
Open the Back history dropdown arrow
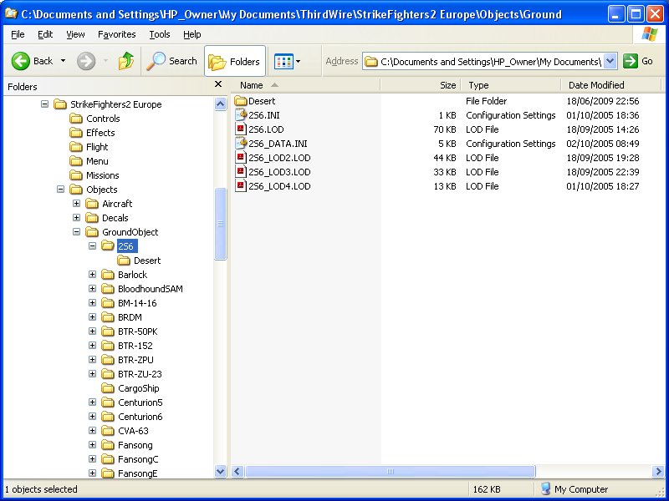tap(64, 61)
